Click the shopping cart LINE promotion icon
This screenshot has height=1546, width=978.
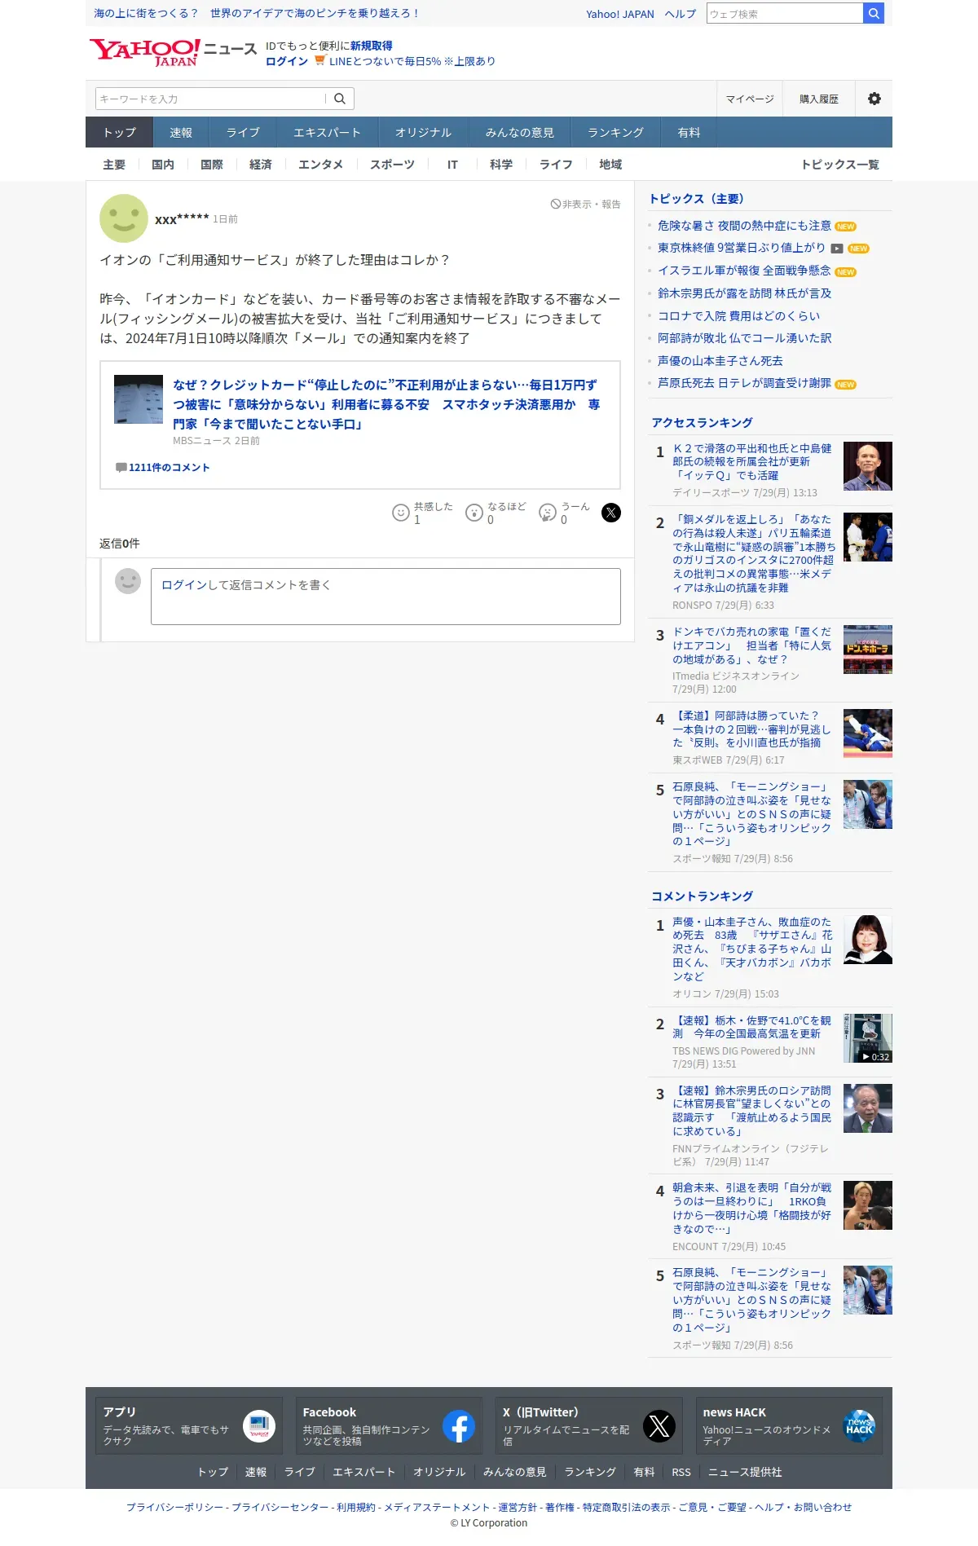click(x=319, y=60)
